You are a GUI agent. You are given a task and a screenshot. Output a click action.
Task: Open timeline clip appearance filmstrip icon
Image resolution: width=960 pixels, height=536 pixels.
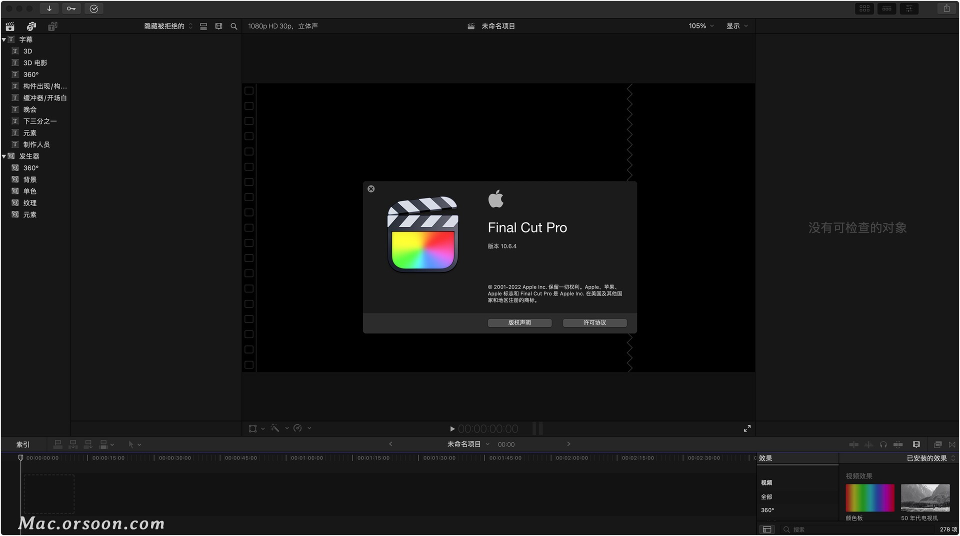(x=916, y=444)
